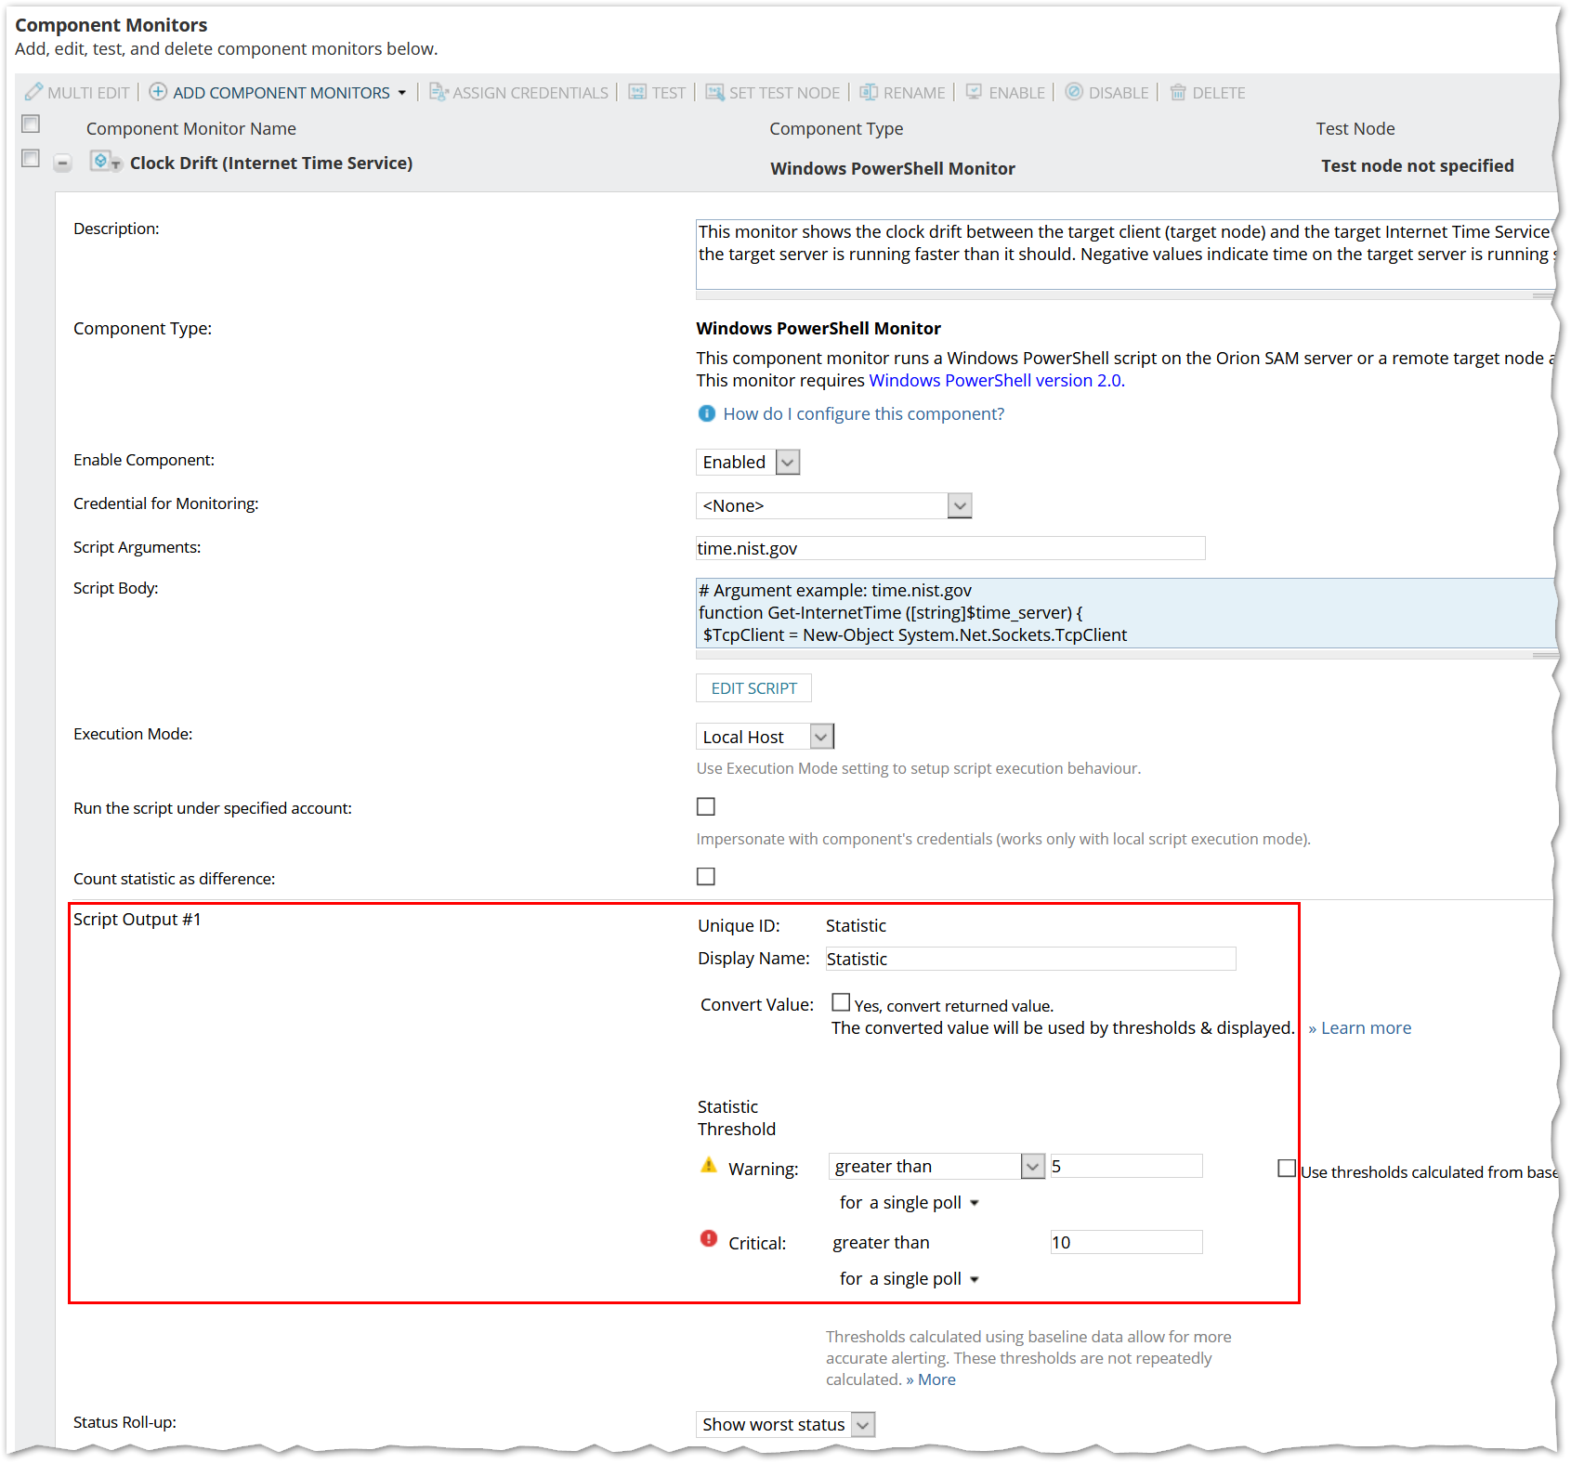Viewport: 1571px width, 1464px height.
Task: Click inside the Description text area
Action: [1126, 255]
